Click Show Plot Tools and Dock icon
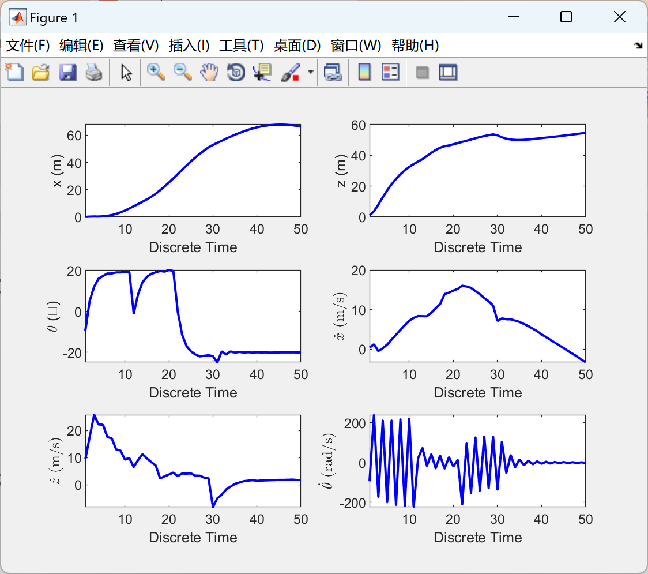The image size is (648, 574). click(x=448, y=72)
